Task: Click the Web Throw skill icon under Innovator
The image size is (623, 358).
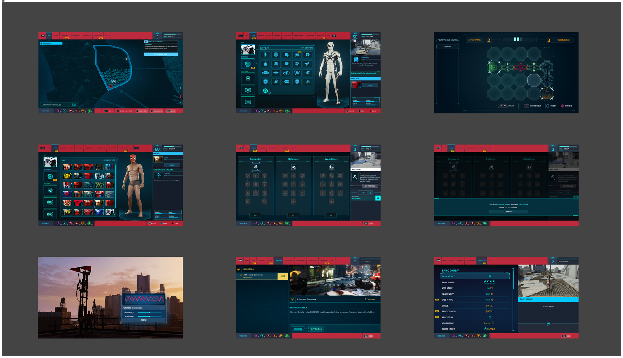Action: point(255,167)
